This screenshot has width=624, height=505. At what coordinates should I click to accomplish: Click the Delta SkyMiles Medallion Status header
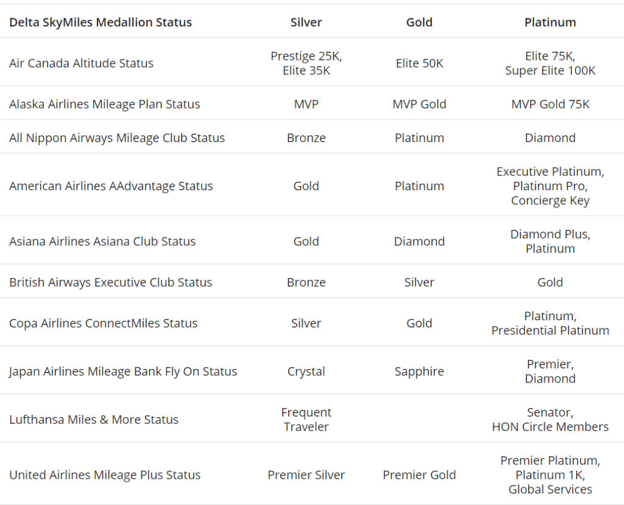click(x=101, y=23)
